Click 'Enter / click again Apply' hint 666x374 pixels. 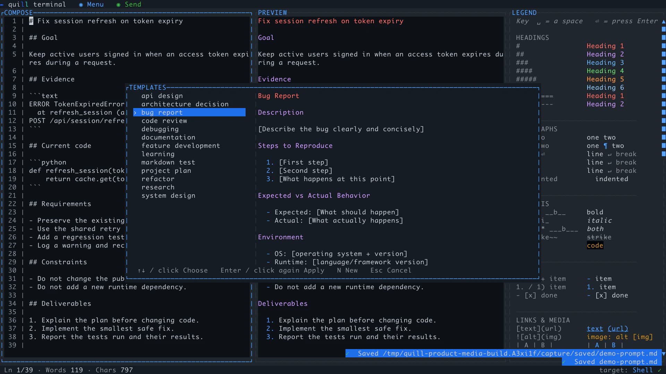point(272,270)
